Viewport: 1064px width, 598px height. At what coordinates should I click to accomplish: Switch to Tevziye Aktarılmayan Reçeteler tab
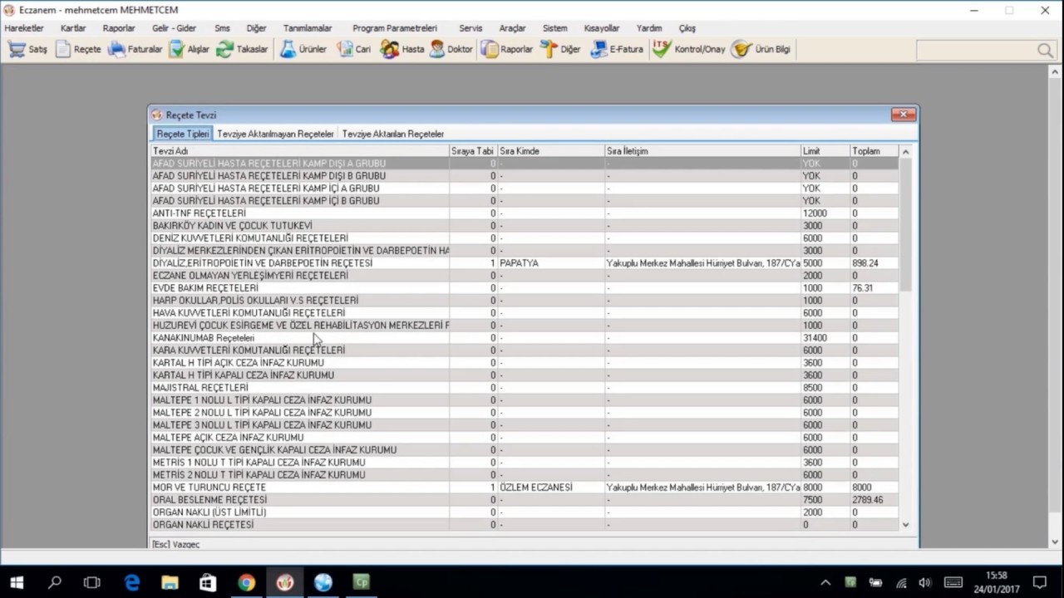pos(275,134)
